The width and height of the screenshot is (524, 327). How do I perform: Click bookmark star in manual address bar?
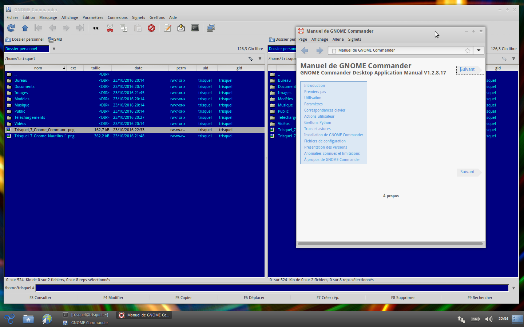(x=468, y=51)
